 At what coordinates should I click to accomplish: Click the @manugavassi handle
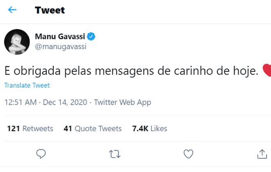coord(61,46)
